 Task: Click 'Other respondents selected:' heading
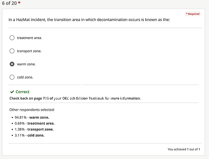(x=32, y=110)
